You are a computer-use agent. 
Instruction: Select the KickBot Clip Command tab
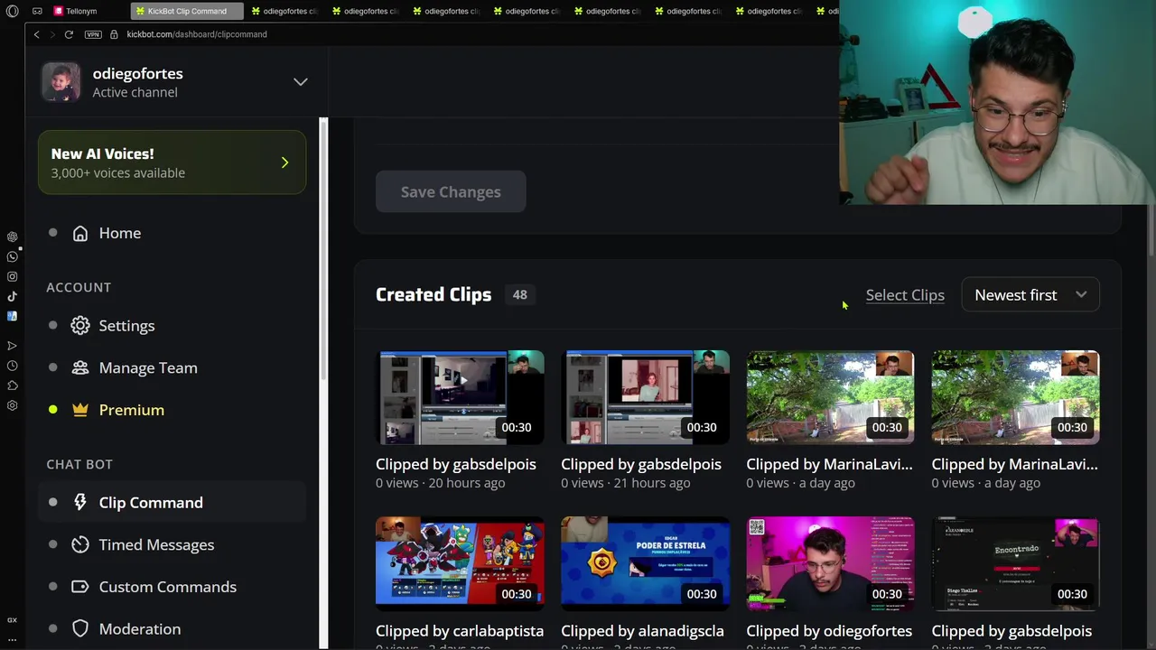click(x=186, y=11)
